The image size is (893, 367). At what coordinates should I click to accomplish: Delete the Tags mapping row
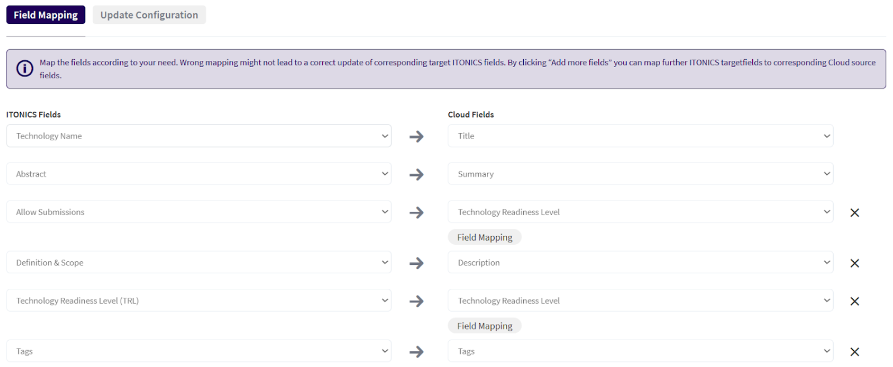(854, 352)
